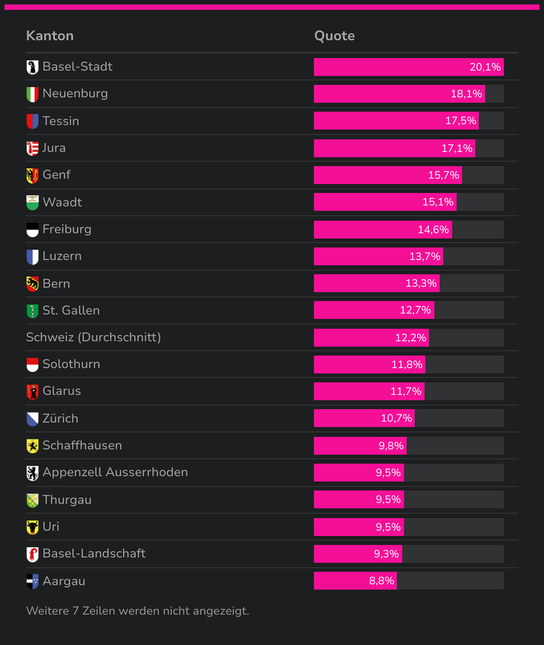Select the Bern bear crest icon
Screen dimensions: 544x645
(x=33, y=284)
